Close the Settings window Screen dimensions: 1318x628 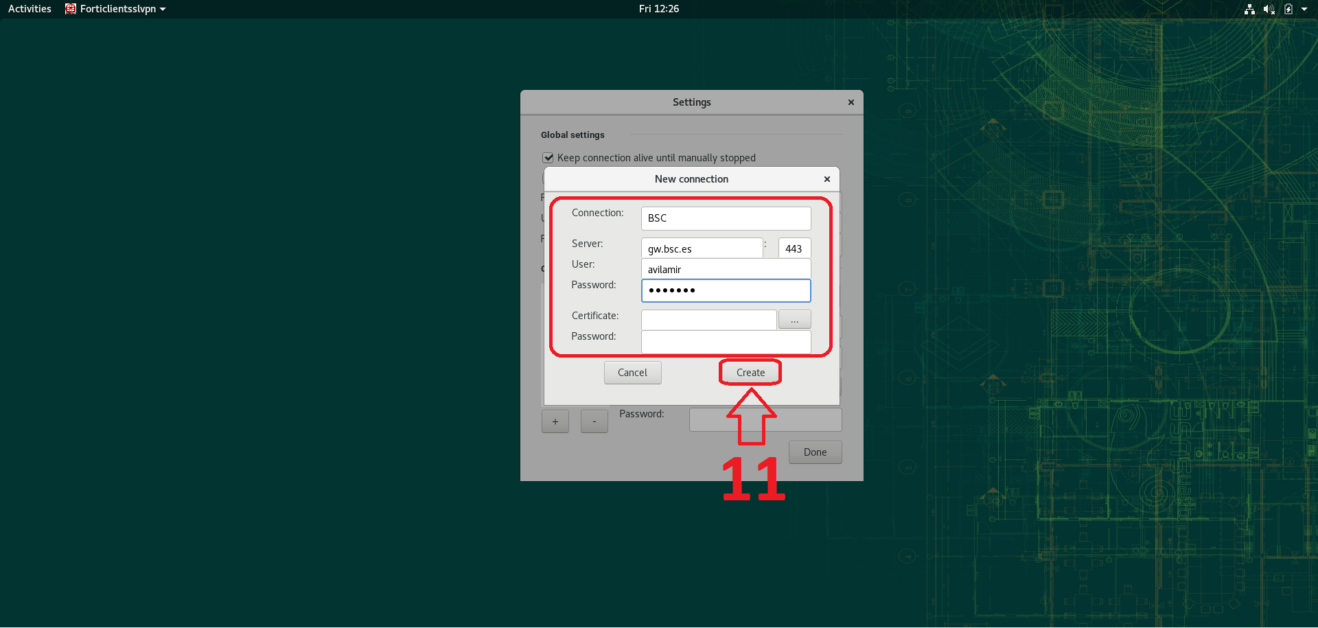(x=851, y=102)
